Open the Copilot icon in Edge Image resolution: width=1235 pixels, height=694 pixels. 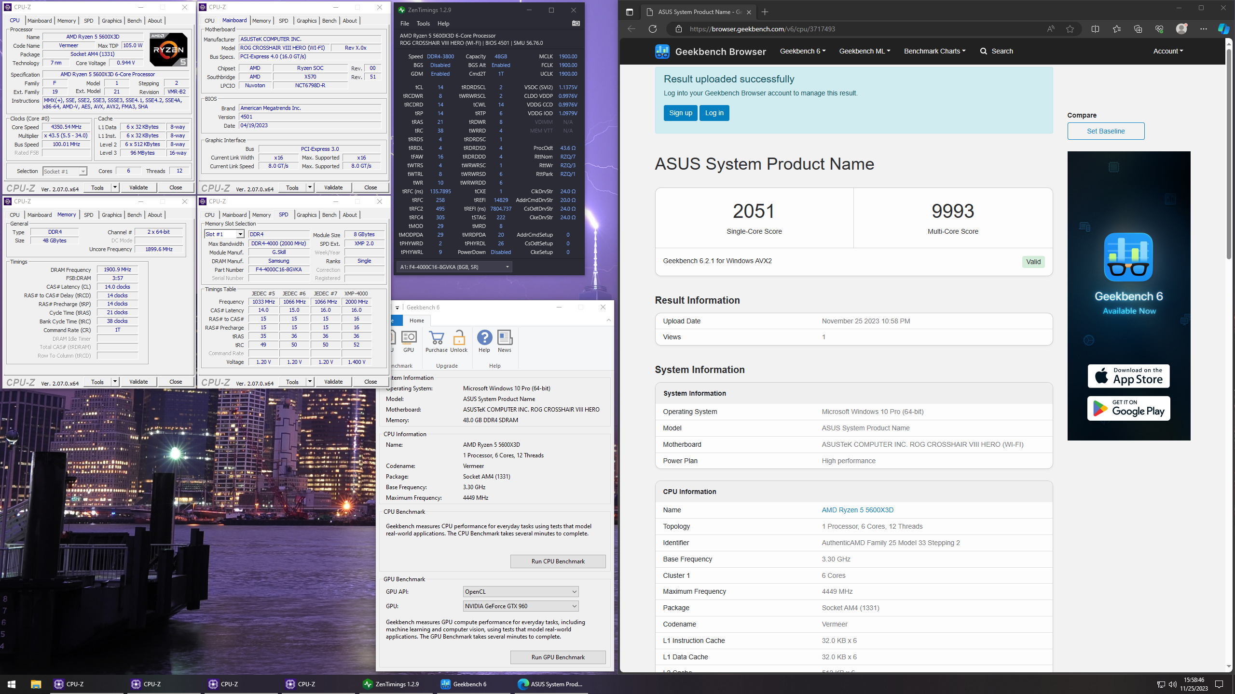[1224, 29]
